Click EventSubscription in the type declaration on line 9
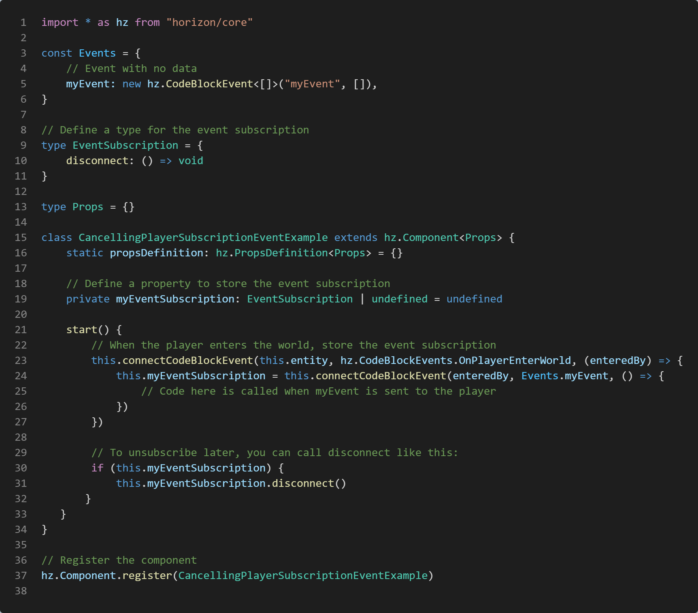Screen dimensions: 698x613 125,145
